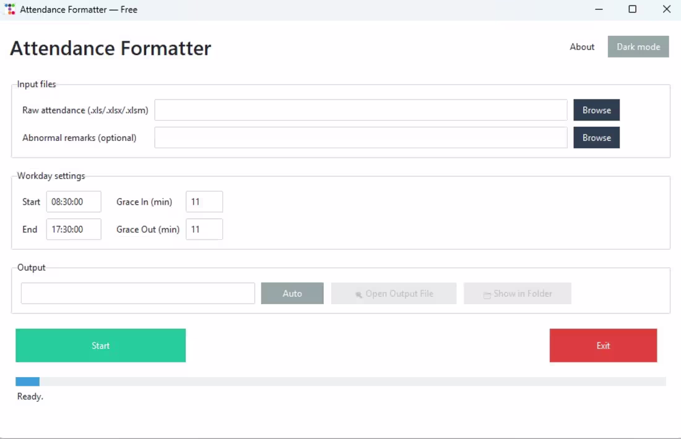The height and width of the screenshot is (439, 681).
Task: Maximize the Attendance Formatter window
Action: point(632,9)
